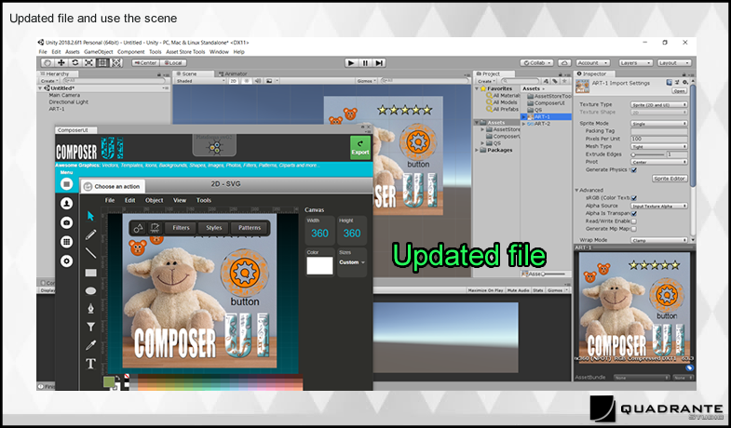Click the transform icon beside Filters button
This screenshot has width=731, height=428.
point(155,228)
